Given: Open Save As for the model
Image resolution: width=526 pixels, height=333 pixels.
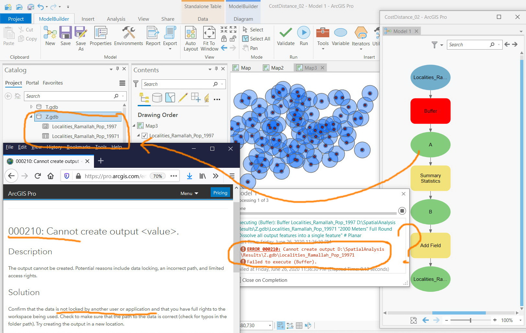Looking at the screenshot, I should (x=81, y=39).
